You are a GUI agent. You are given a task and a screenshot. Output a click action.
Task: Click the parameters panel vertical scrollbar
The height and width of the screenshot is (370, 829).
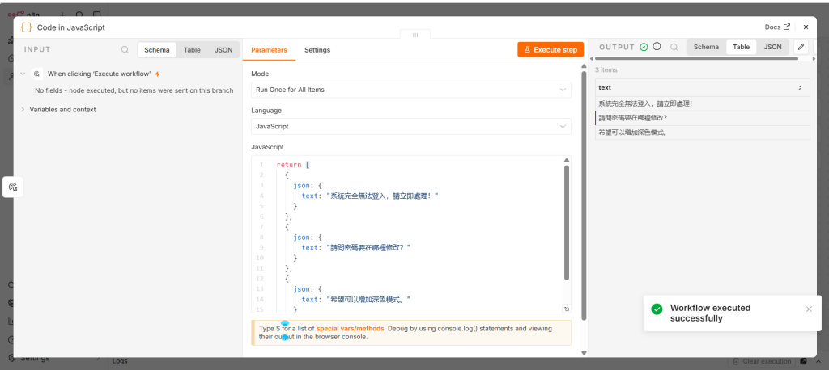(585, 196)
